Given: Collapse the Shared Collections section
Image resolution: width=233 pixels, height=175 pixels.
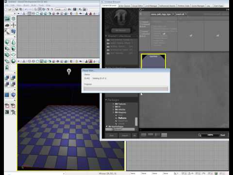Looking at the screenshot, I should [x=106, y=36].
